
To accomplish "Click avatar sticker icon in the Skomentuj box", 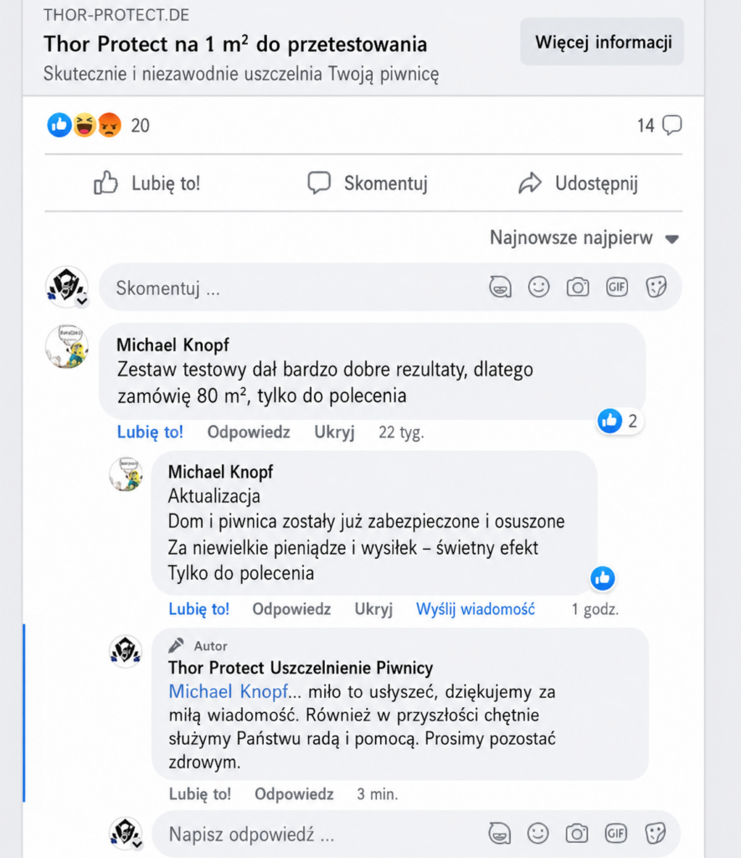I will pos(500,287).
